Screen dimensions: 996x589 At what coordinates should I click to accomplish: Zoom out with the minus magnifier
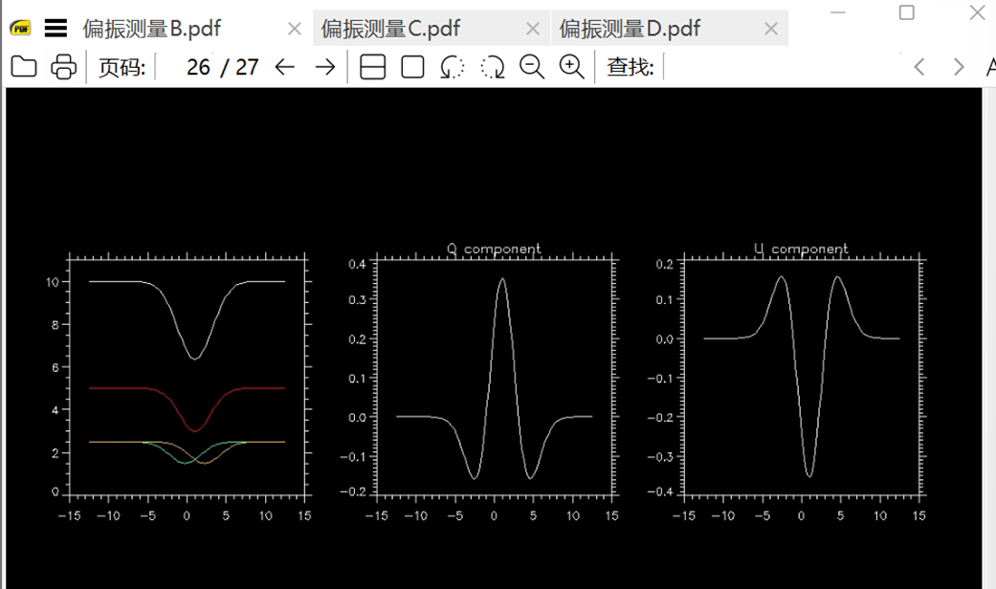532,67
